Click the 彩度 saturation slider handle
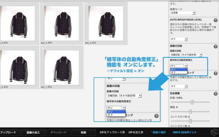The image size is (219, 137). click(192, 102)
